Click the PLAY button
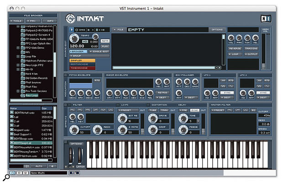The height and width of the screenshot is (184, 283). pyautogui.click(x=105, y=46)
